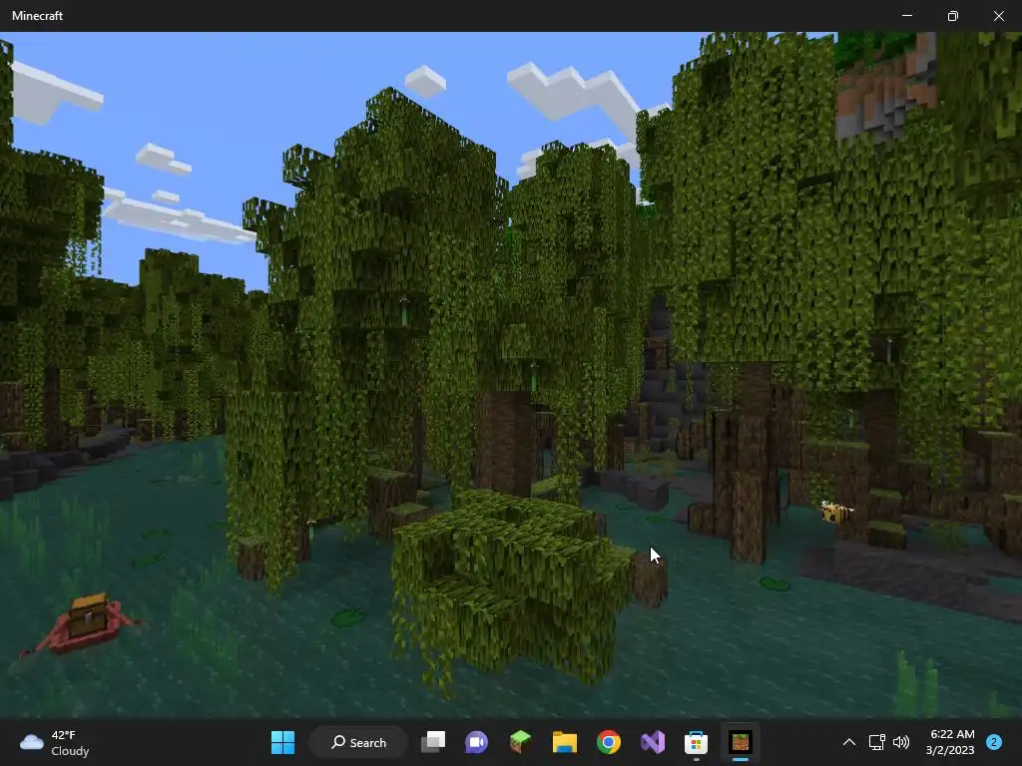
Task: Open network settings from the tray
Action: click(876, 742)
